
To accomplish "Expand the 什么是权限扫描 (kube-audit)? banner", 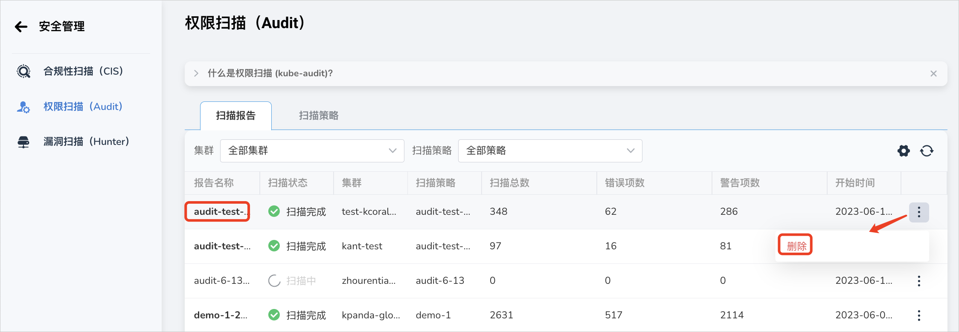I will [x=196, y=73].
